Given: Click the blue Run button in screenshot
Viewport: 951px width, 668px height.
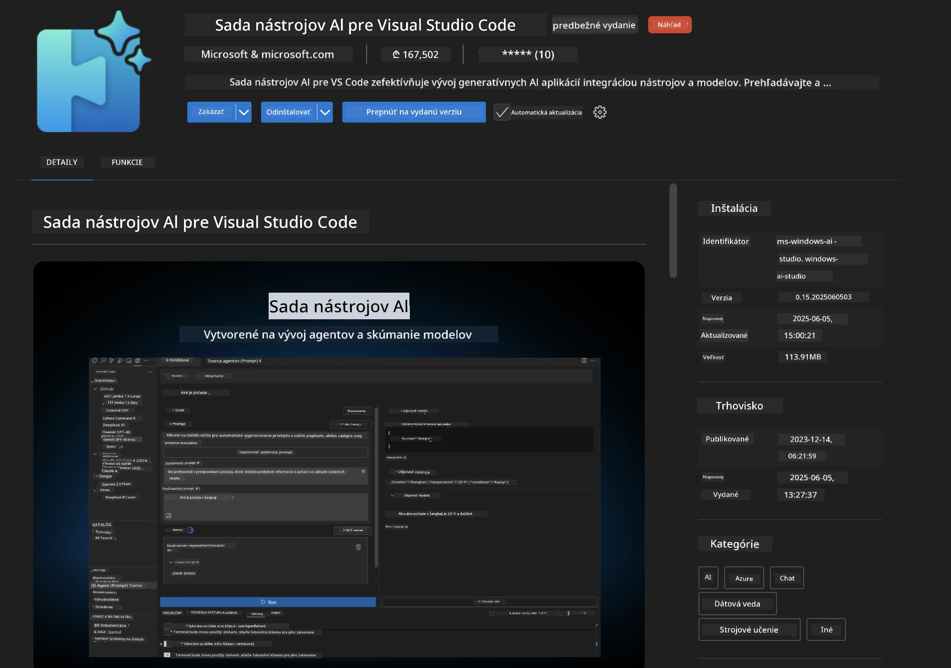Looking at the screenshot, I should 268,602.
